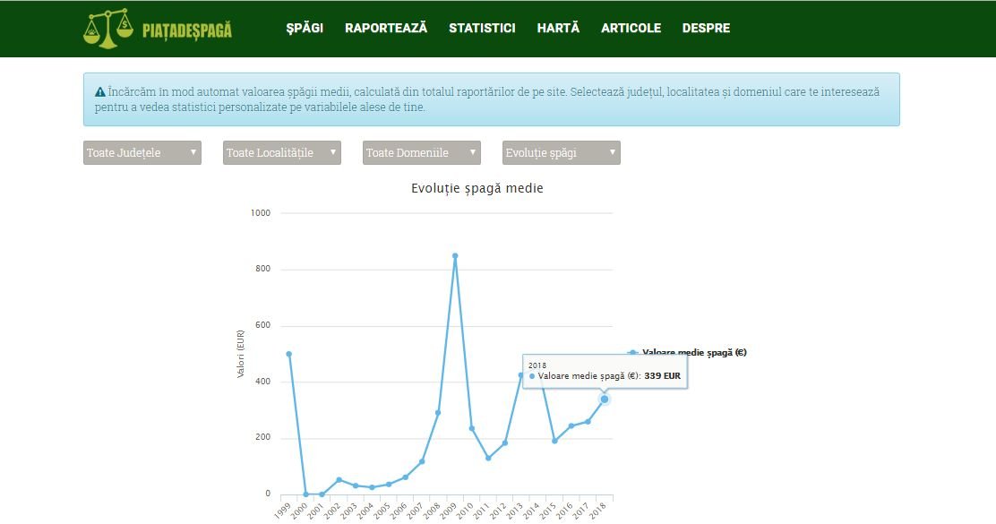Toggle the Valoare medie șpagă (€) legend series
Screen dimensions: 996x524
pyautogui.click(x=694, y=352)
